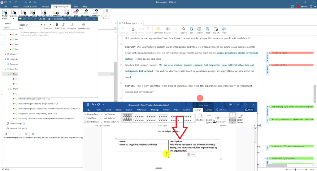Click Share button in Word
The width and height of the screenshot is (317, 171).
click(x=249, y=110)
